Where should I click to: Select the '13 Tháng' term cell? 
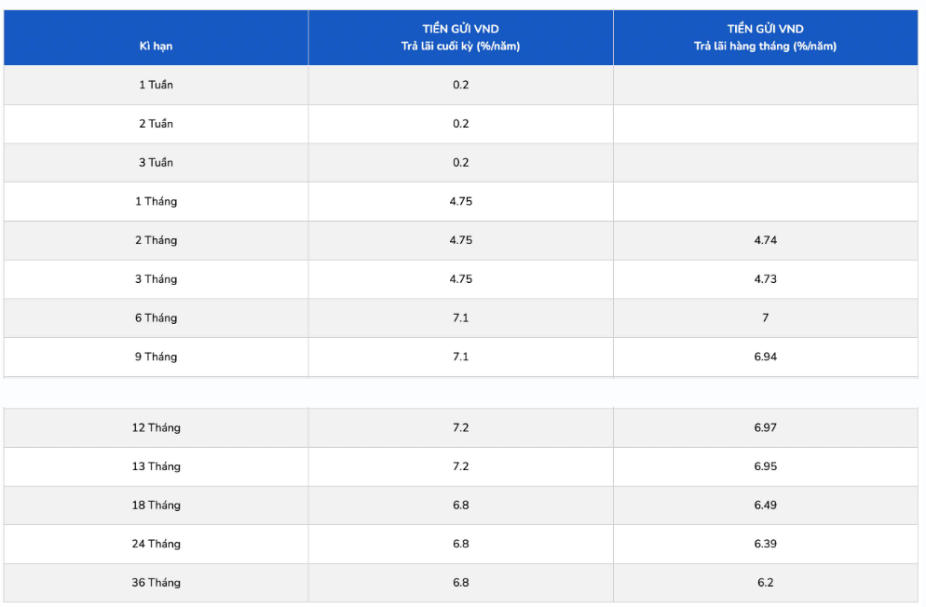coord(156,466)
